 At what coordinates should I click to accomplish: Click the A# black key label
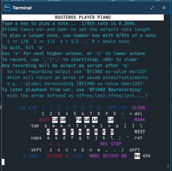95,120
